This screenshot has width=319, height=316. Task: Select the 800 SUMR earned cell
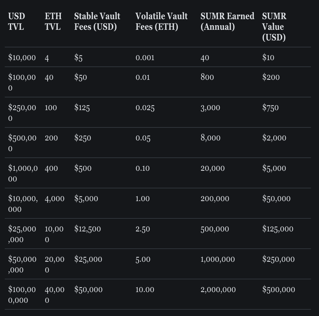click(x=207, y=77)
